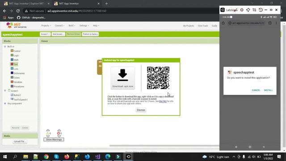Tap INSTALL in the phone mirror
This screenshot has height=161, width=286.
pos(268,90)
